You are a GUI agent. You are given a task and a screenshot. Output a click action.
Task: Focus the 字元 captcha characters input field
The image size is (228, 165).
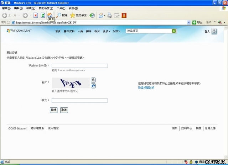(80, 101)
